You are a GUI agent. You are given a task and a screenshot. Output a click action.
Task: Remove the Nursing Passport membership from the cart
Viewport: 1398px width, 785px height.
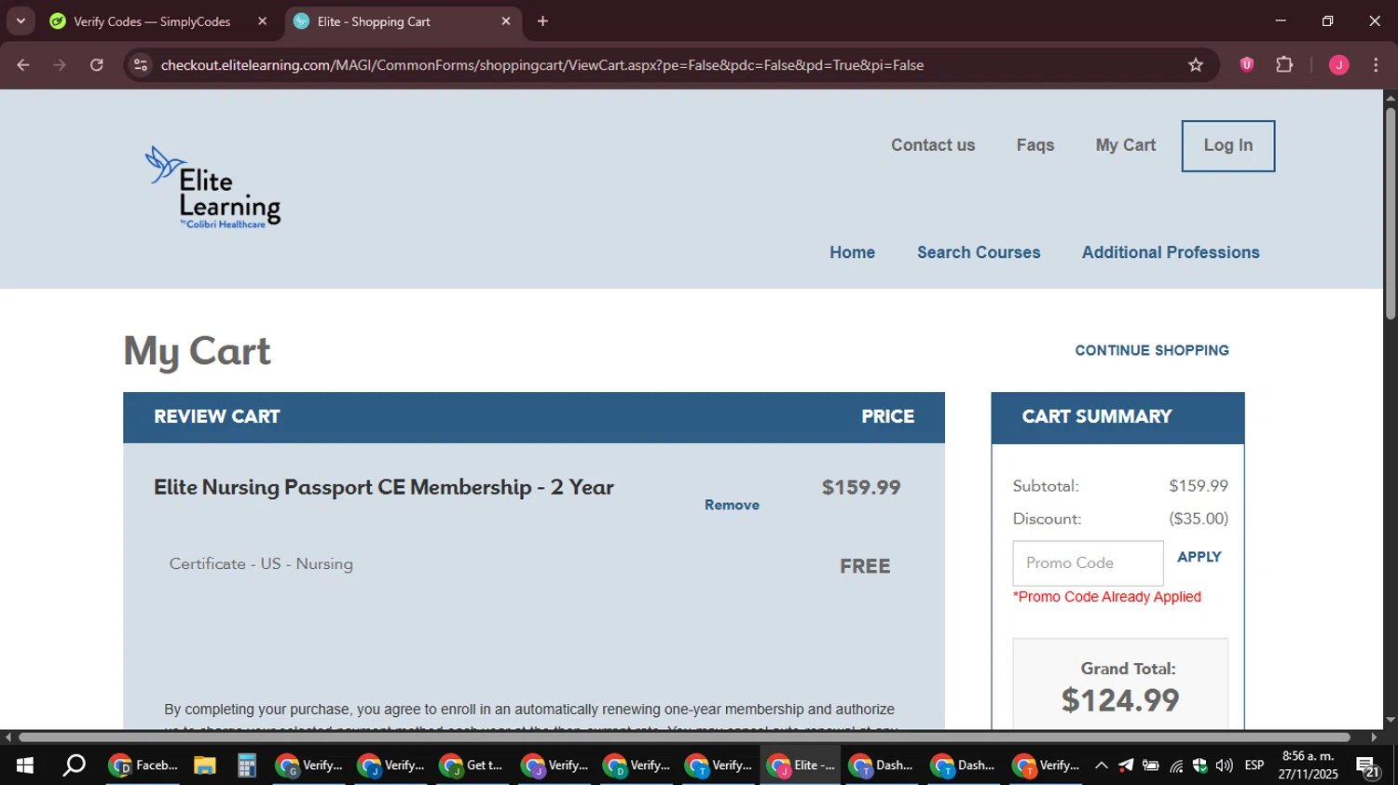[732, 505]
